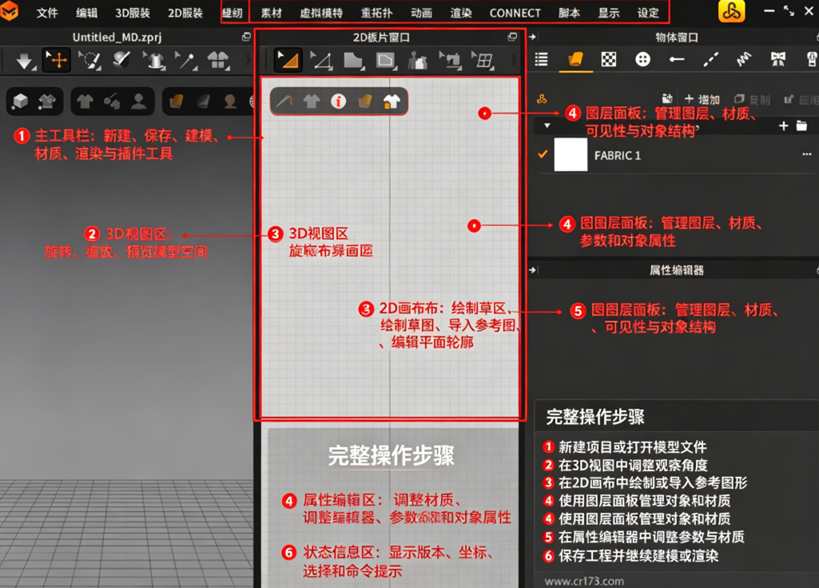Toggle the avatar silhouette display icon in 3D view
Screen dimensions: 819x588
(138, 101)
